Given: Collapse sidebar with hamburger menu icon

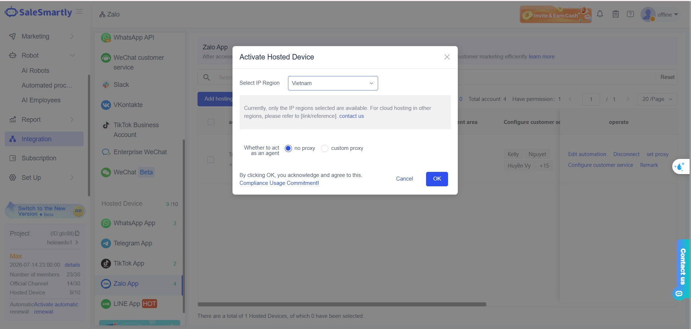Looking at the screenshot, I should (x=79, y=12).
